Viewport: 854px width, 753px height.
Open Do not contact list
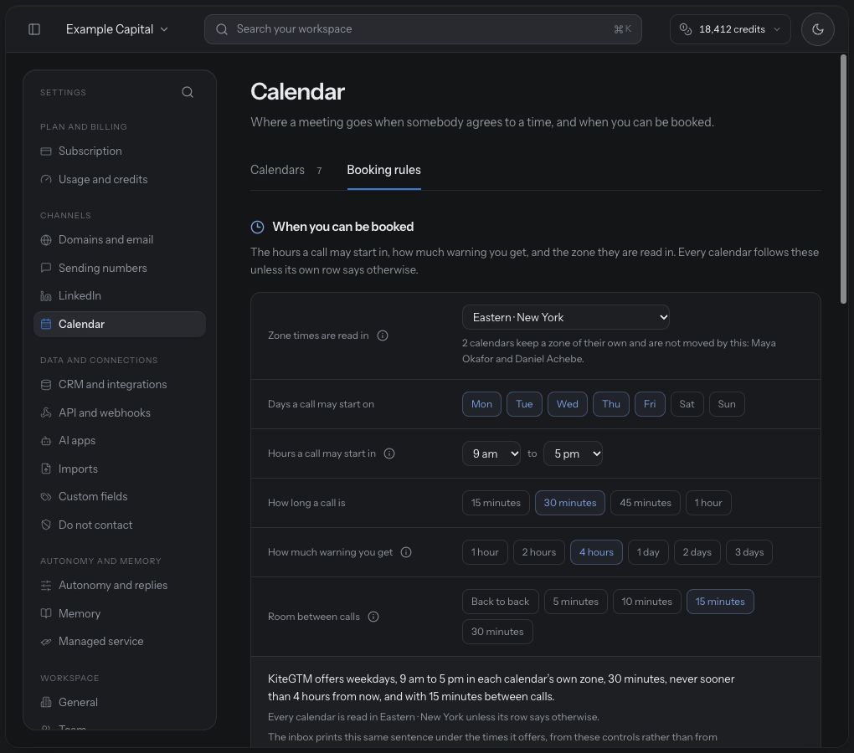tap(119, 525)
